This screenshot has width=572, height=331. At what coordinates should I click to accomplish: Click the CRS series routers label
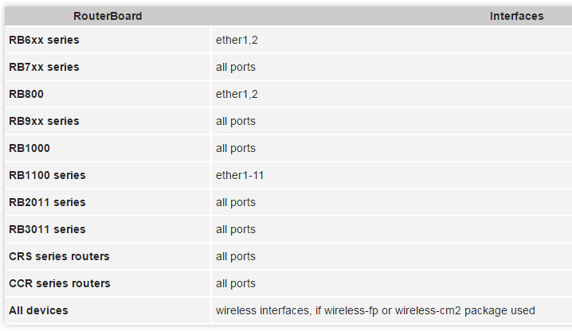[x=59, y=256]
